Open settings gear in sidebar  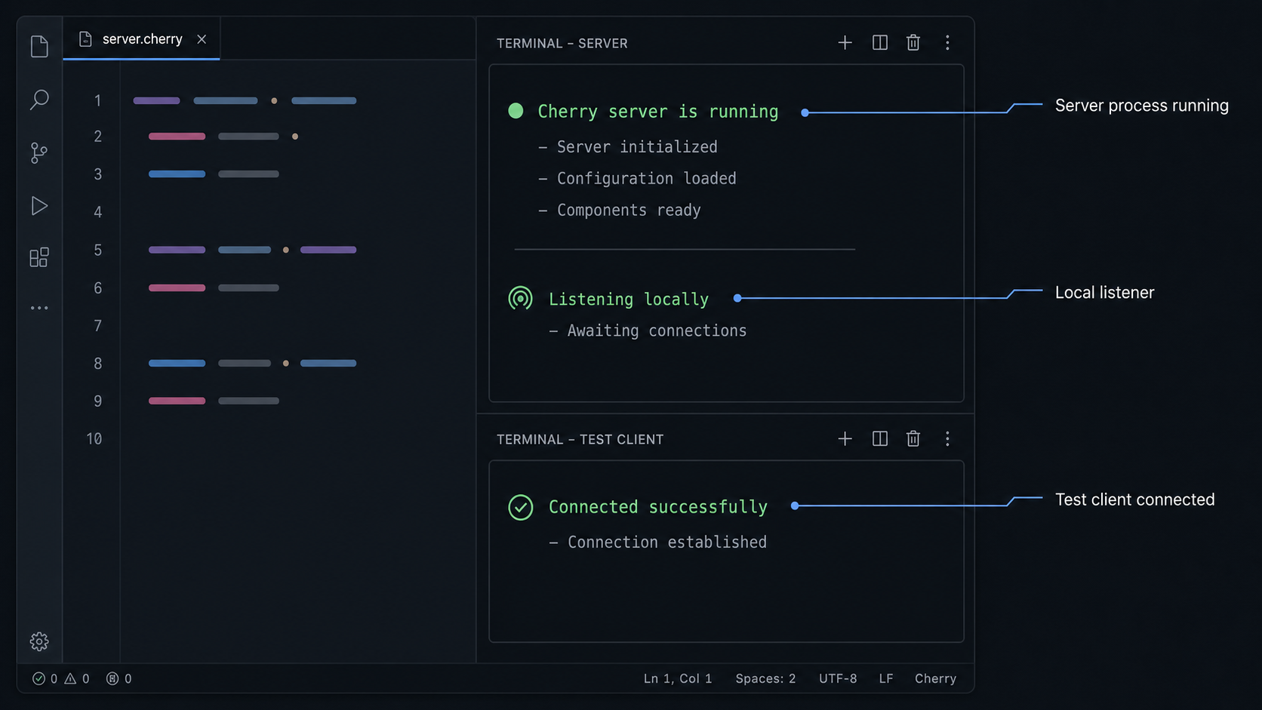[x=39, y=641]
